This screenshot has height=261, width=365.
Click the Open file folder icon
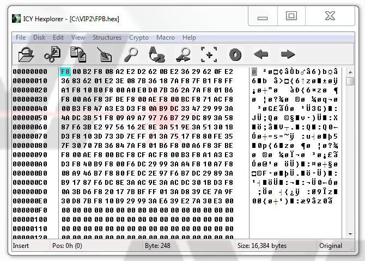[26, 54]
